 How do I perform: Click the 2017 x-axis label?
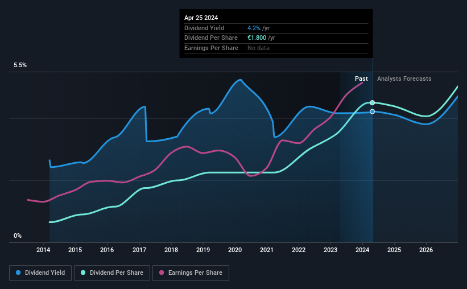(x=139, y=250)
